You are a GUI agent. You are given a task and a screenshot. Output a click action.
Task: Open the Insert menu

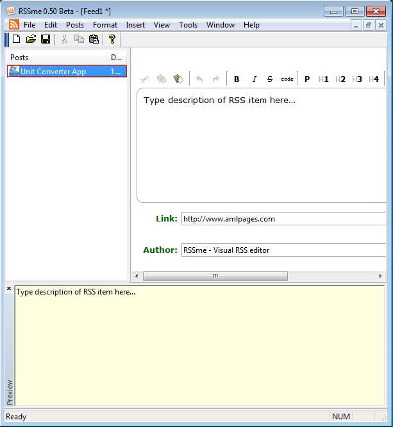[x=135, y=25]
